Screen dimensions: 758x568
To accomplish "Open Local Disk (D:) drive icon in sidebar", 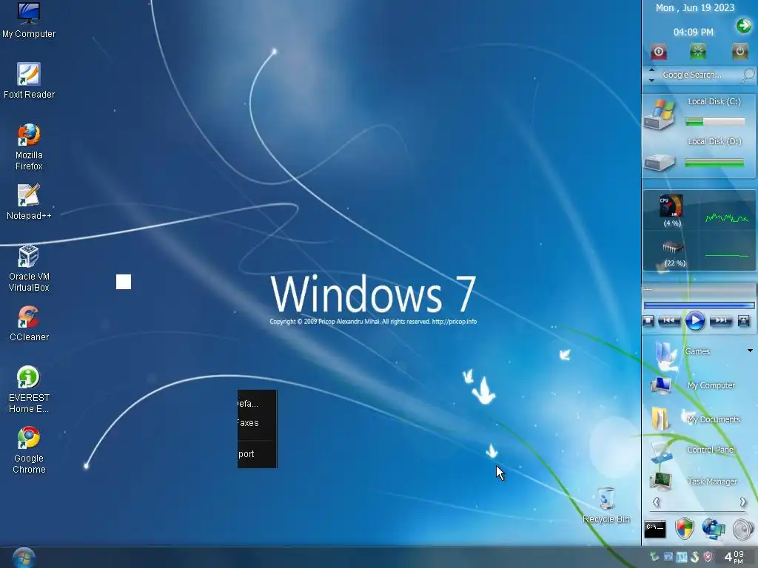I will click(x=660, y=162).
